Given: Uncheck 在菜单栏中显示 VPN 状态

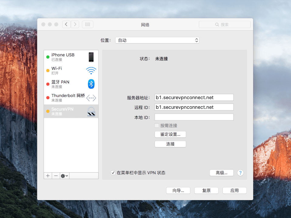Looking at the screenshot, I should pos(113,173).
